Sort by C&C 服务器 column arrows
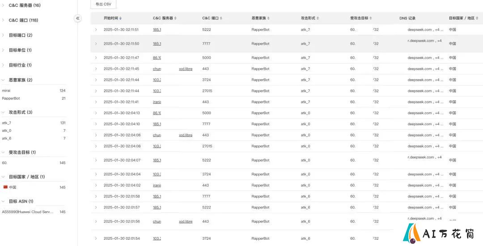This screenshot has width=483, height=246. point(175,18)
